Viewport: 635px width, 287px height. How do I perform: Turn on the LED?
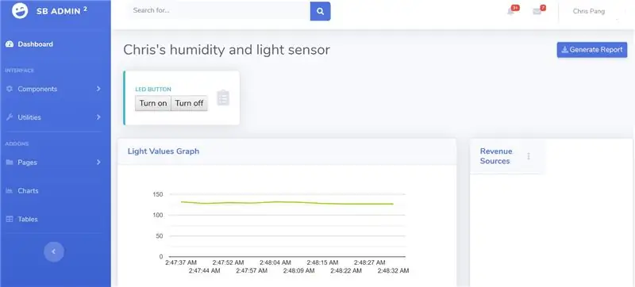pyautogui.click(x=153, y=103)
